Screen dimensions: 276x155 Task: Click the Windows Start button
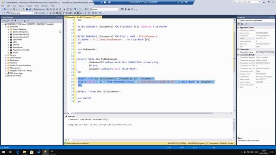pyautogui.click(x=3, y=152)
